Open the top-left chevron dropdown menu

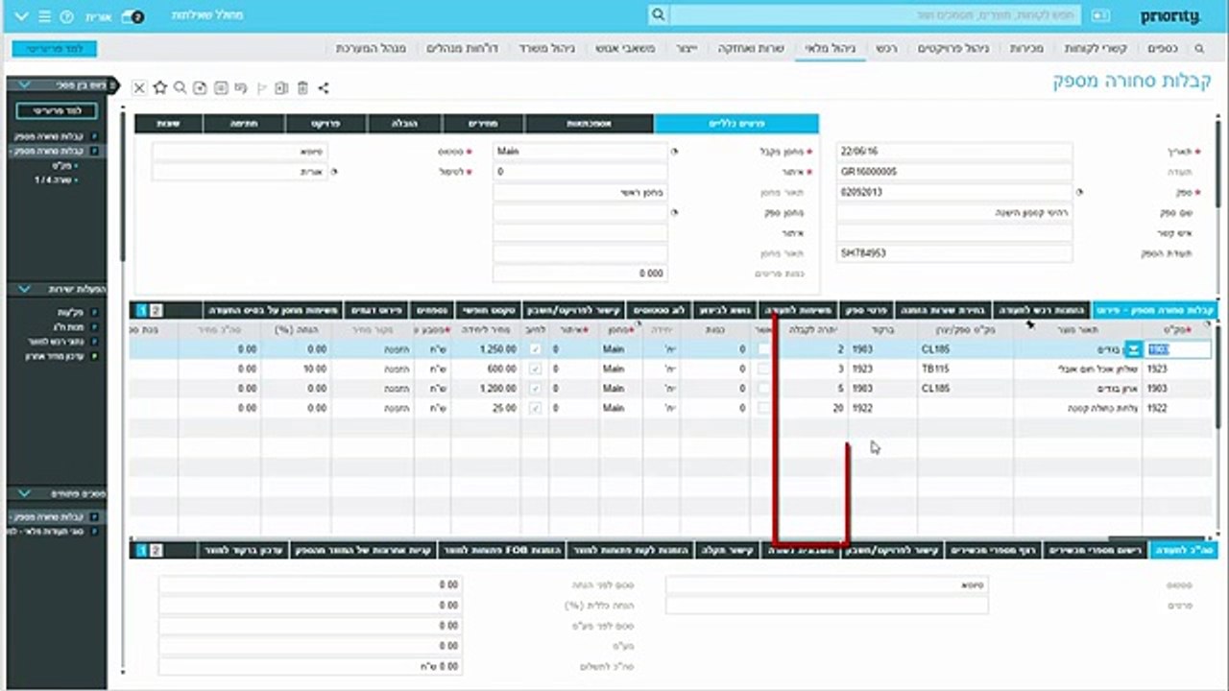coord(21,17)
